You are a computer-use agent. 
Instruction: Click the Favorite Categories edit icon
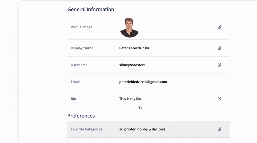pyautogui.click(x=219, y=129)
